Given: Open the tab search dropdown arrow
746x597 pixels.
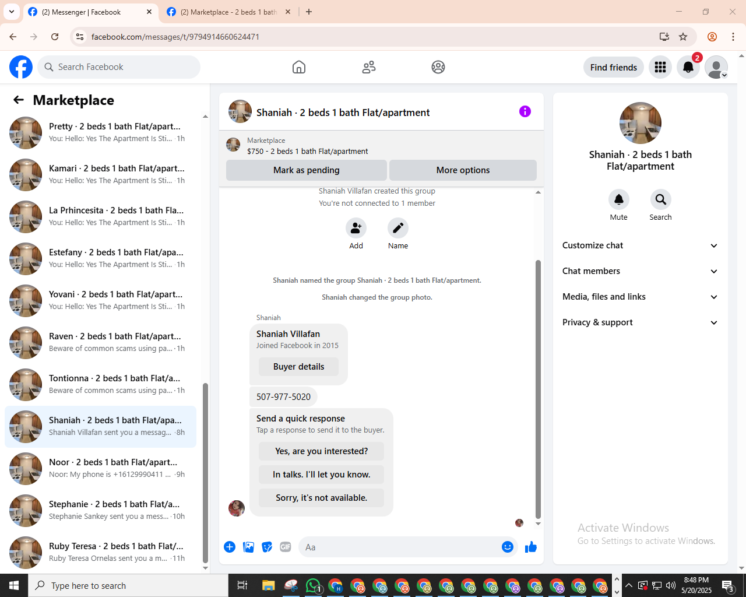Looking at the screenshot, I should 12,12.
